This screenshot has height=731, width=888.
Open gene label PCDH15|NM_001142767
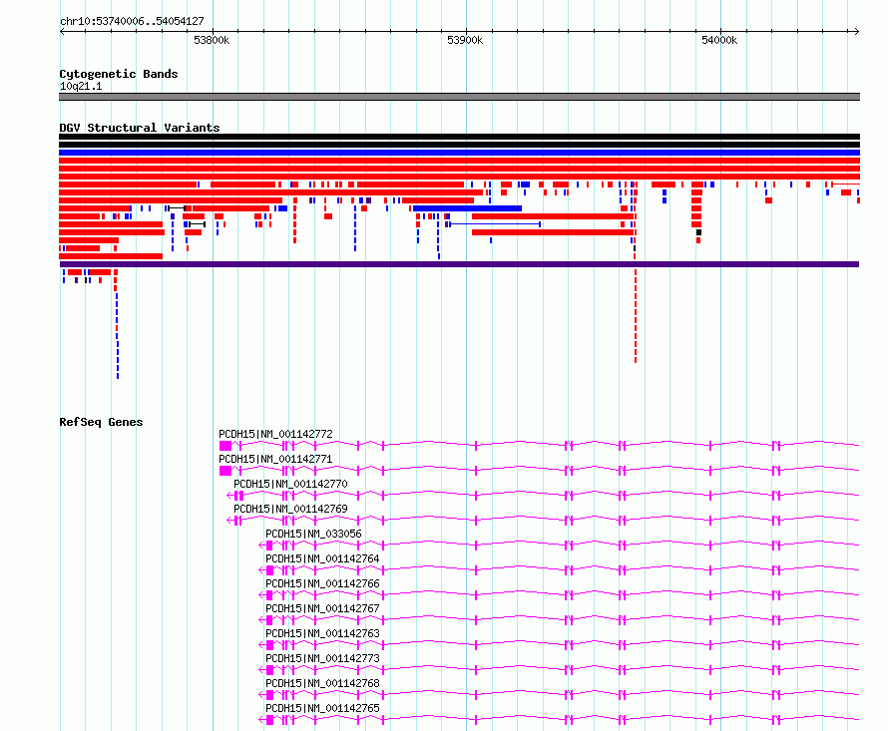click(322, 608)
